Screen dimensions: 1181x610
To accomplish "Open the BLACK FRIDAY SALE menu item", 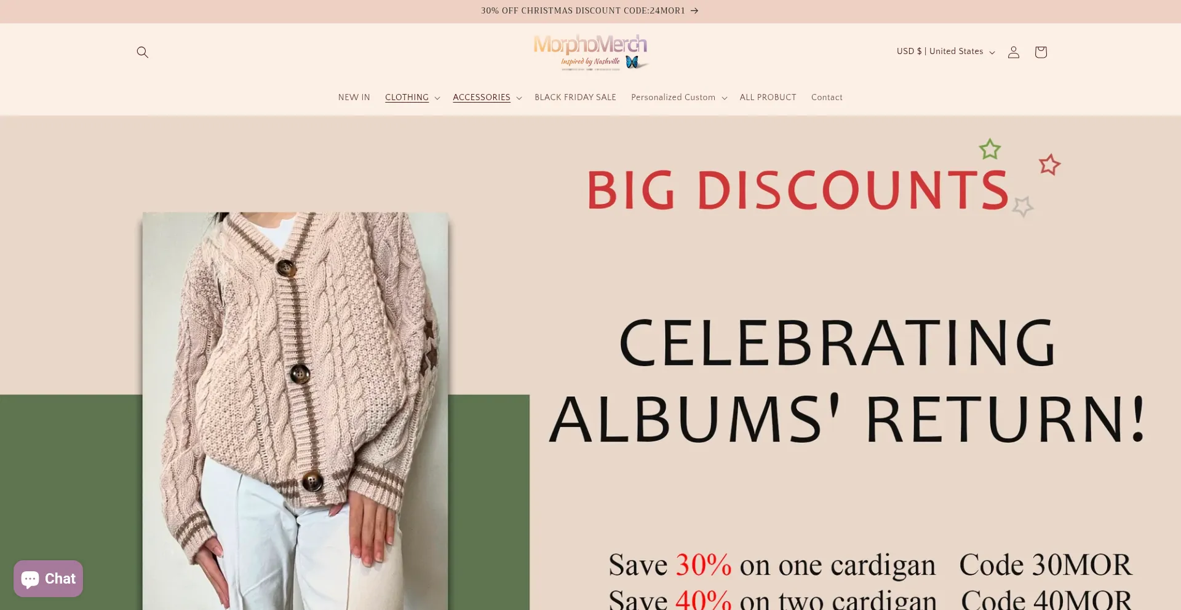I will click(575, 98).
